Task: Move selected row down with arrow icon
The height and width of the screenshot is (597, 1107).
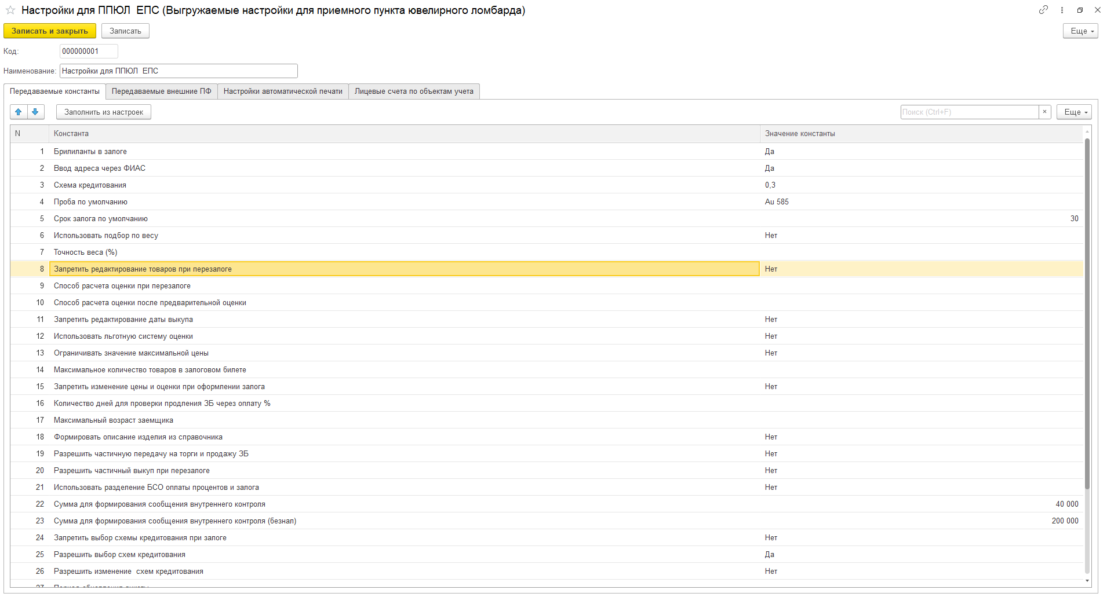Action: tap(35, 112)
